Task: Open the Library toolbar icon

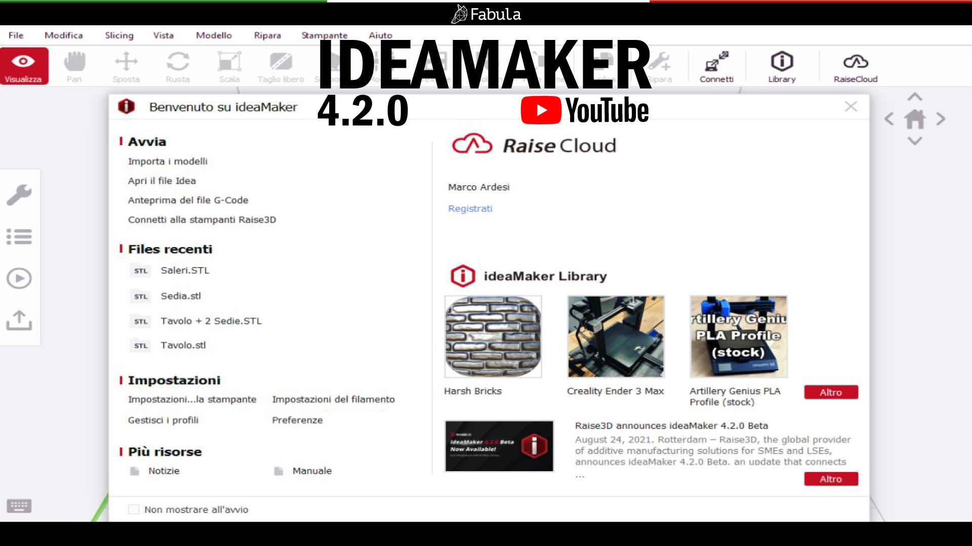Action: pos(782,66)
